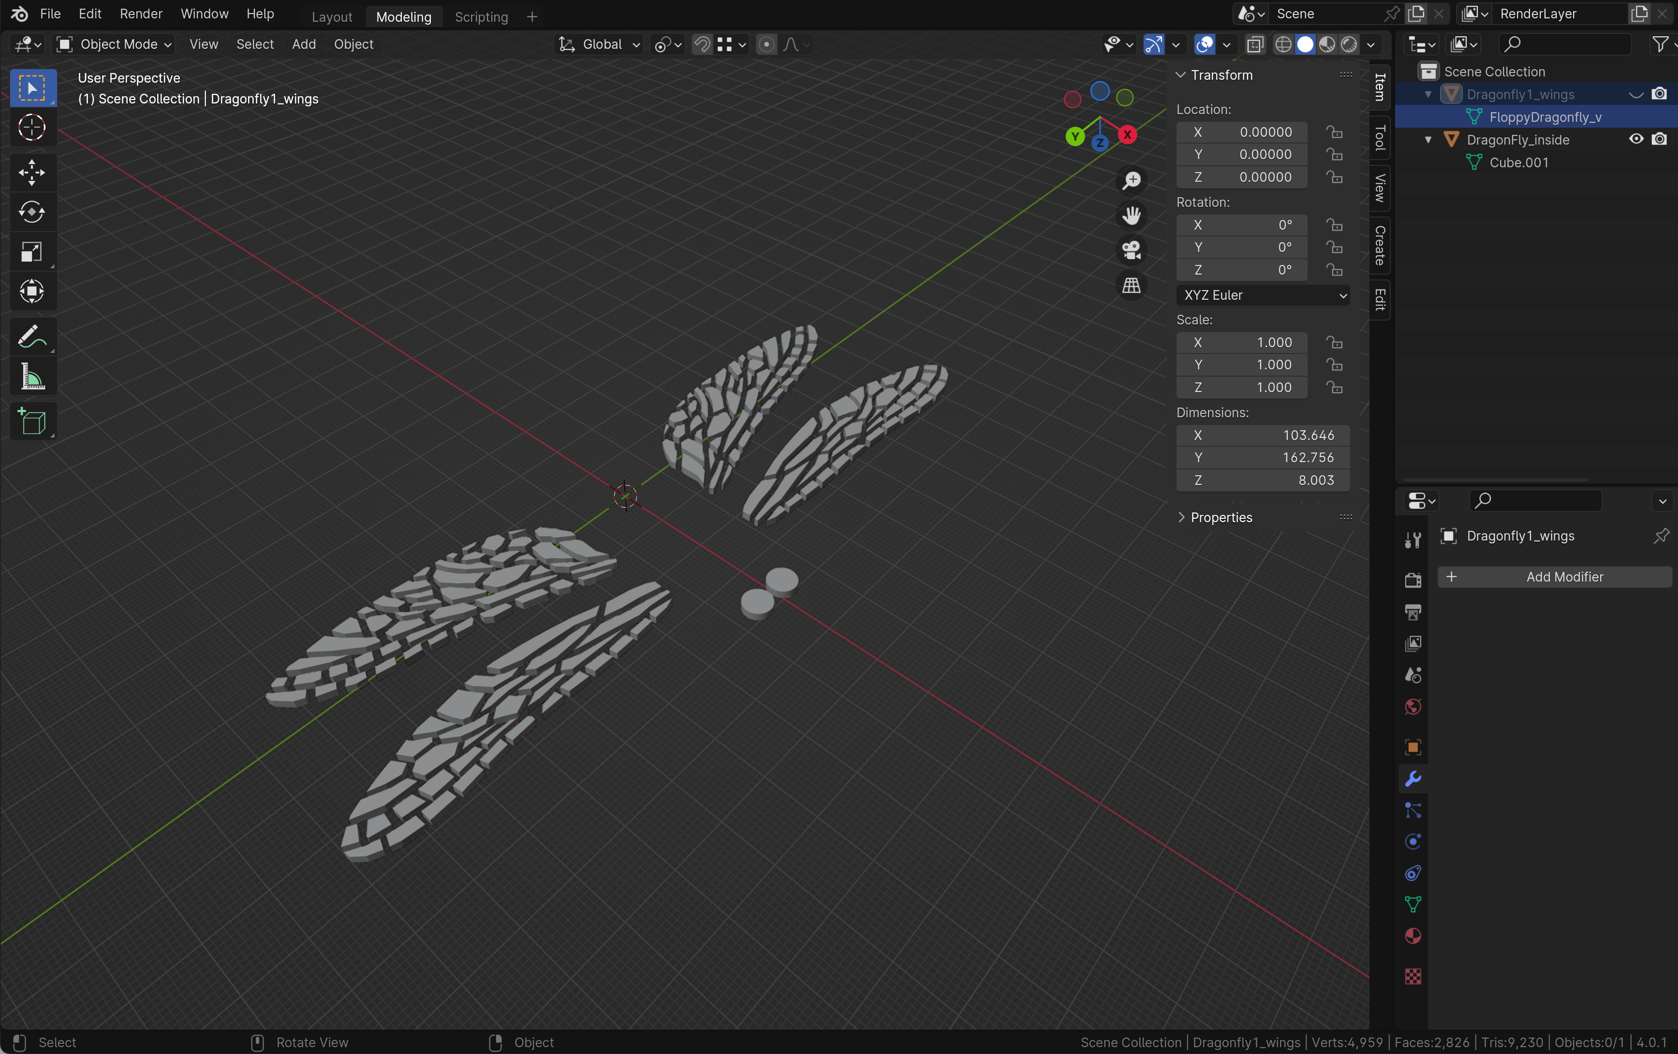The width and height of the screenshot is (1678, 1054).
Task: Select the Measure tool
Action: [31, 378]
